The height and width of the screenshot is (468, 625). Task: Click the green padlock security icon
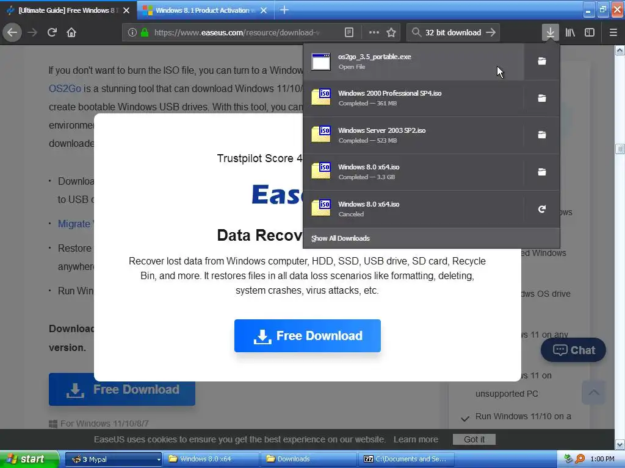[x=145, y=32]
